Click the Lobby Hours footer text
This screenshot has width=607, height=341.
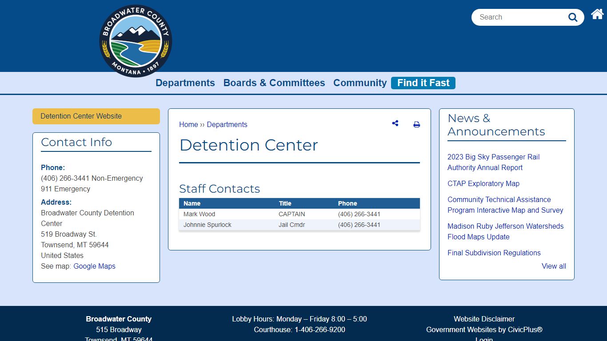(300, 319)
